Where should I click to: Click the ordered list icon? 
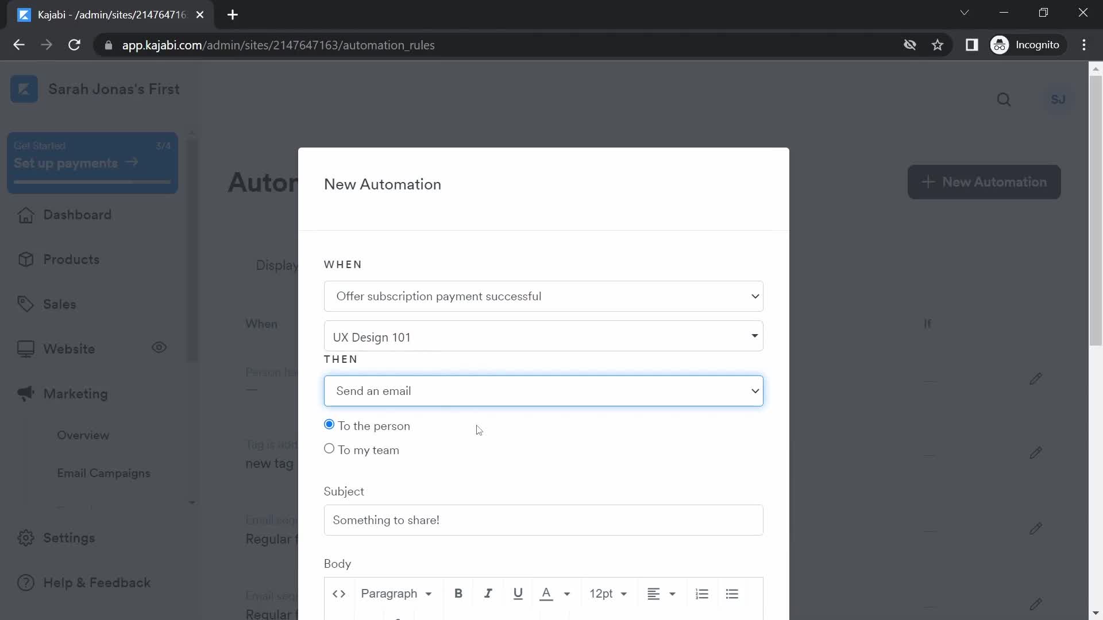701,594
